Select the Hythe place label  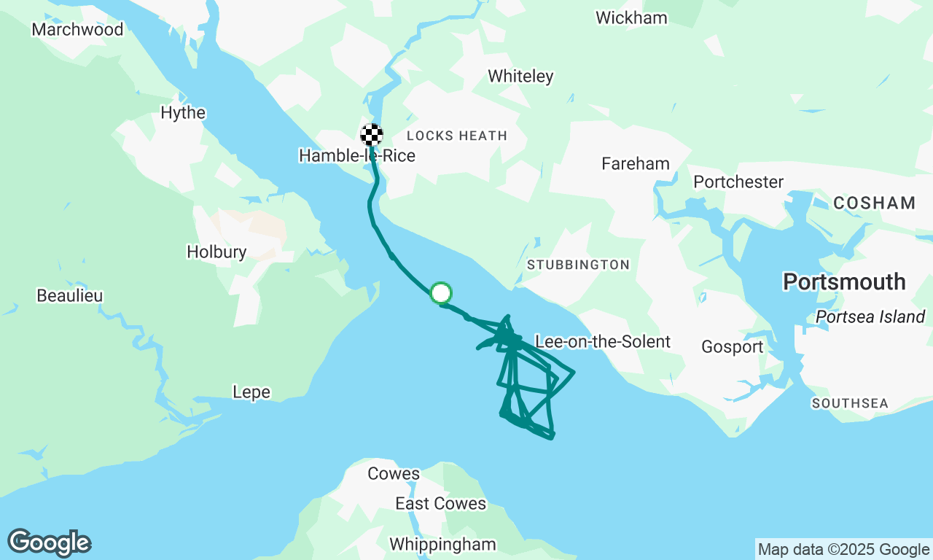click(x=183, y=113)
